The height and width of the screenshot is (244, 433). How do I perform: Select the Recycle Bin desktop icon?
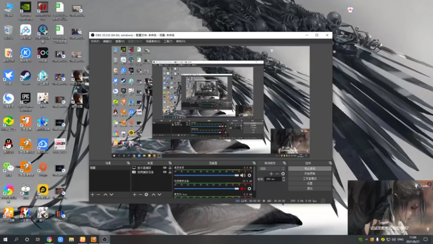tap(8, 32)
